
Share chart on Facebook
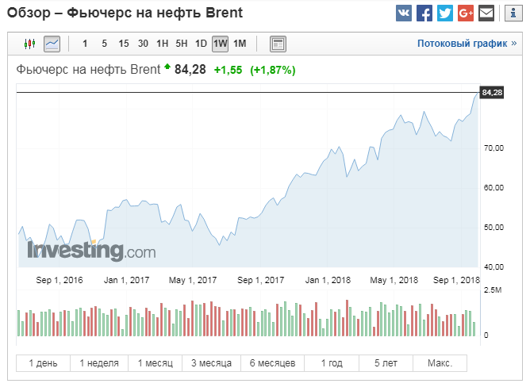pyautogui.click(x=424, y=13)
